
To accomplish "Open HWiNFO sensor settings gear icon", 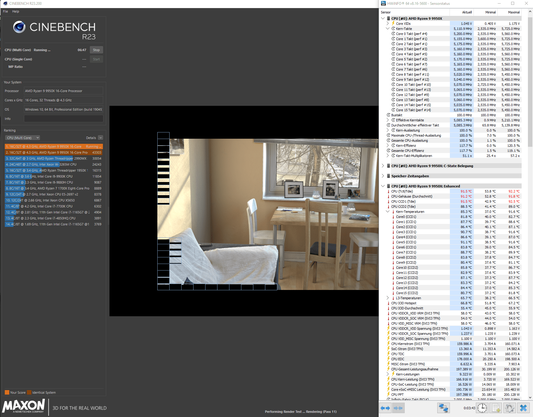I will (x=510, y=408).
